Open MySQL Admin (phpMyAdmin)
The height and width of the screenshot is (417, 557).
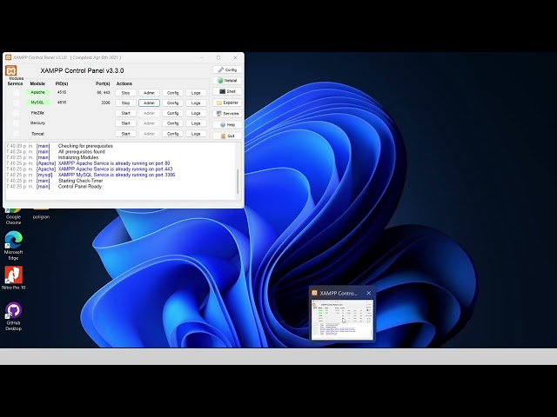coord(149,103)
